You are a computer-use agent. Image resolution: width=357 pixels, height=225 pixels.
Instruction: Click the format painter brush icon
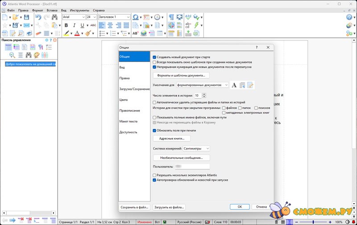pyautogui.click(x=88, y=33)
